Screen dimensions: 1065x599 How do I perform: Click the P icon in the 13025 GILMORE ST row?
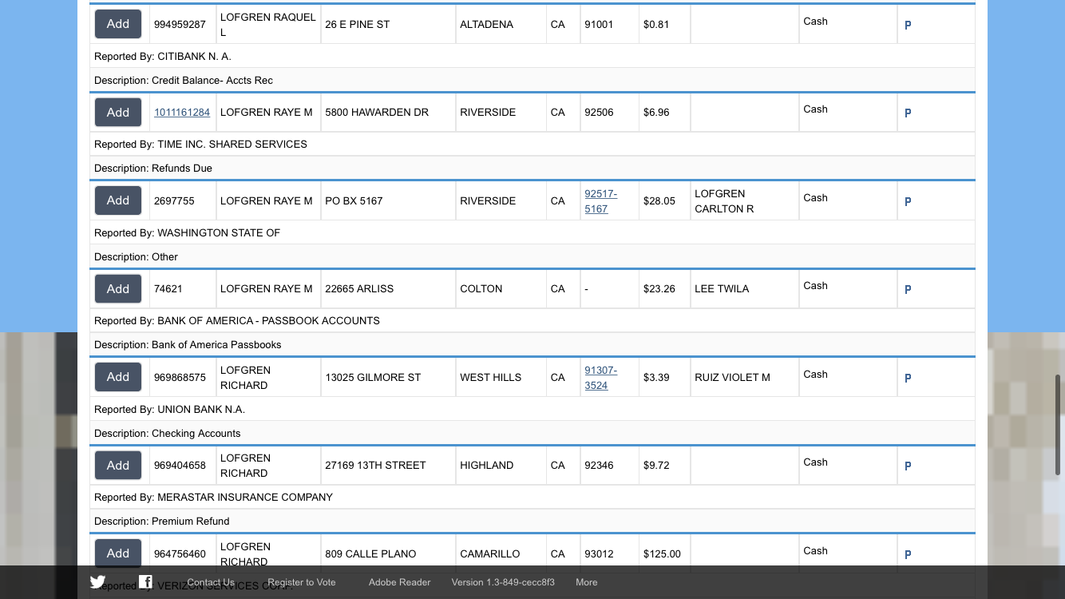[x=908, y=379]
